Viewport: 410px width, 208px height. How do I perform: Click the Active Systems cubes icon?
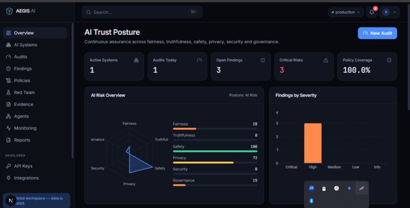[x=136, y=60]
